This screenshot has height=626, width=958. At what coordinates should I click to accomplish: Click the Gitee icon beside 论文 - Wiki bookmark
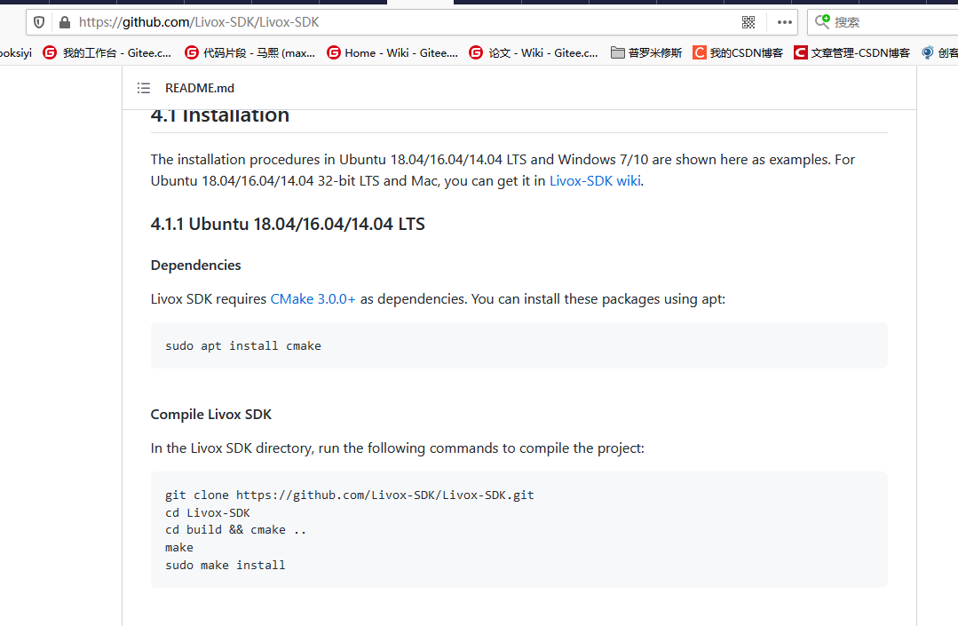[x=476, y=52]
